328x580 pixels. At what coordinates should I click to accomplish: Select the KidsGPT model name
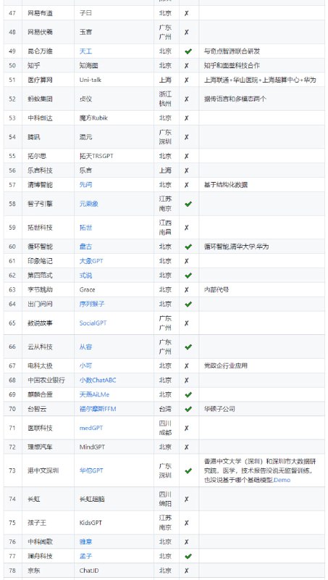click(91, 523)
